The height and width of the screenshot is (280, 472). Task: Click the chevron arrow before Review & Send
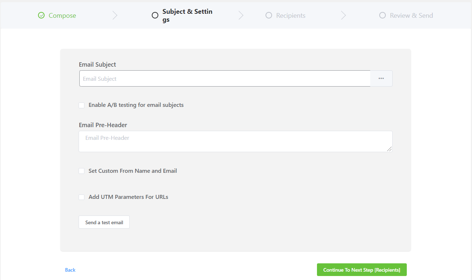[x=343, y=15]
